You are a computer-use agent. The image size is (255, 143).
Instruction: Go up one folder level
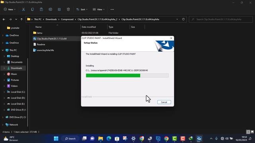click(22, 19)
